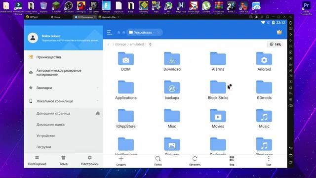Switch to the Geometry Dash tab
This screenshot has width=316, height=178.
point(109,17)
